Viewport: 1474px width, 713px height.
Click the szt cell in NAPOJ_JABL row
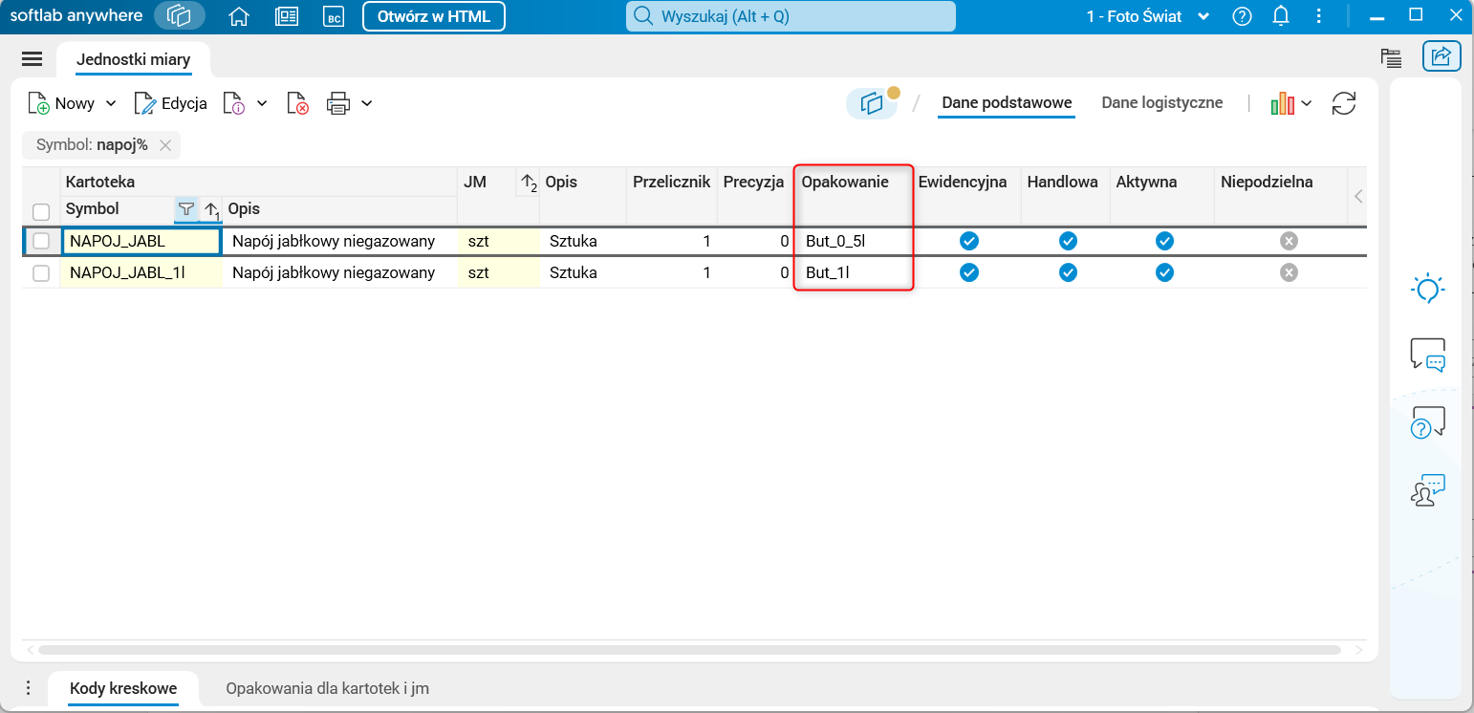click(498, 241)
